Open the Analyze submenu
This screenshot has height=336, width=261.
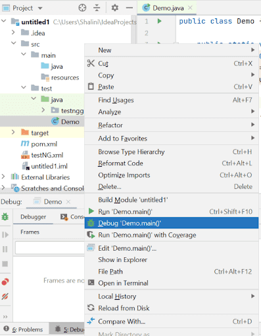click(172, 112)
